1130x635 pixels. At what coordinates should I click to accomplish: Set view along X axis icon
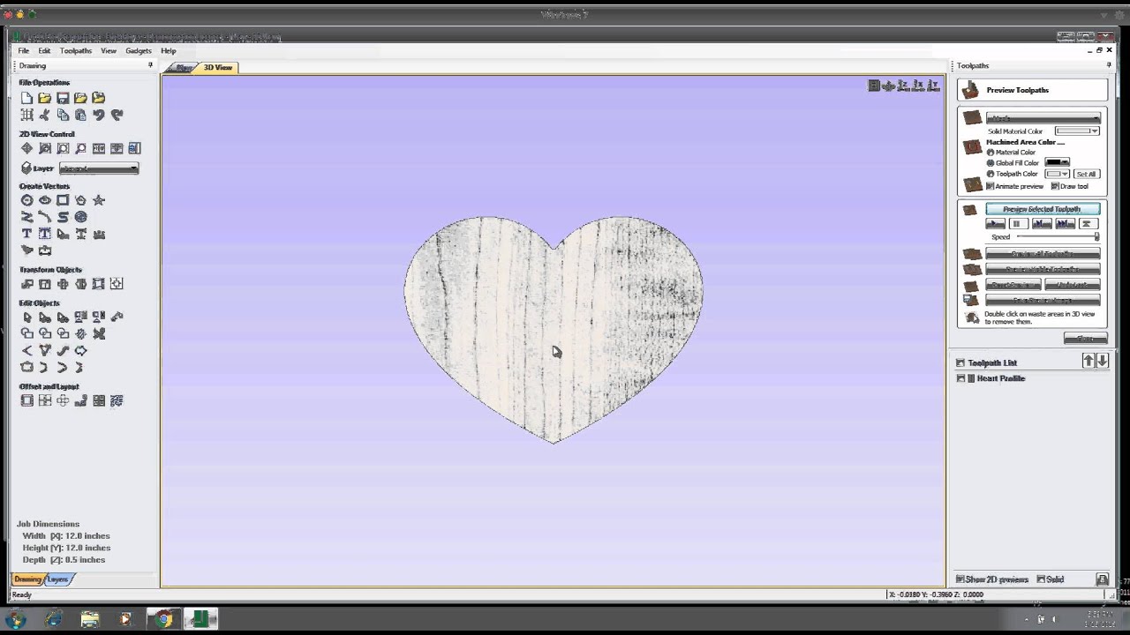point(918,86)
